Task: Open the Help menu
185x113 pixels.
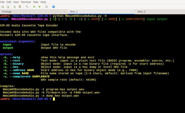Action: pos(43,2)
